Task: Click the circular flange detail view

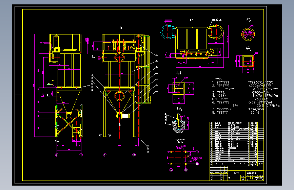Action: coord(248,34)
